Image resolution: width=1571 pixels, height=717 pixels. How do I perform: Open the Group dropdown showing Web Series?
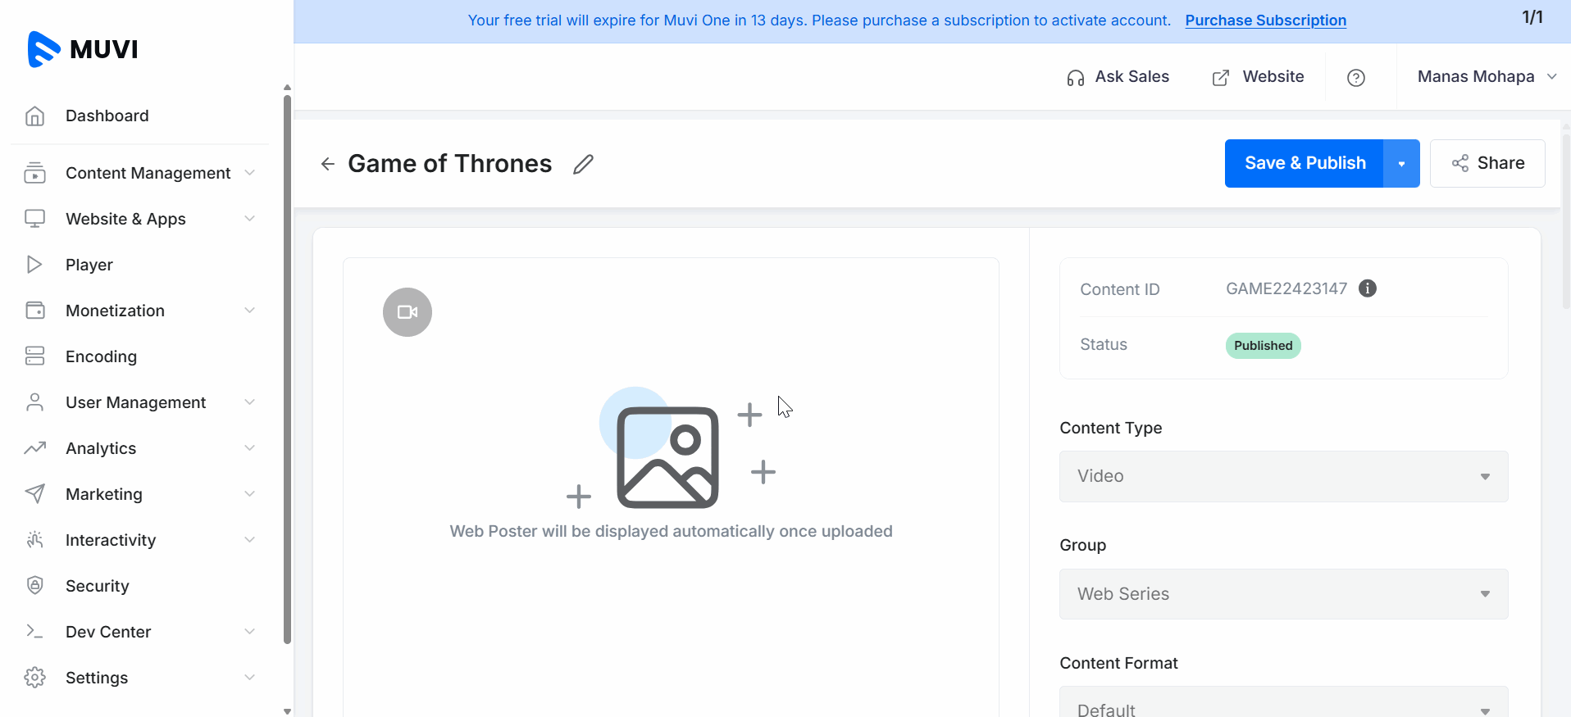1283,594
